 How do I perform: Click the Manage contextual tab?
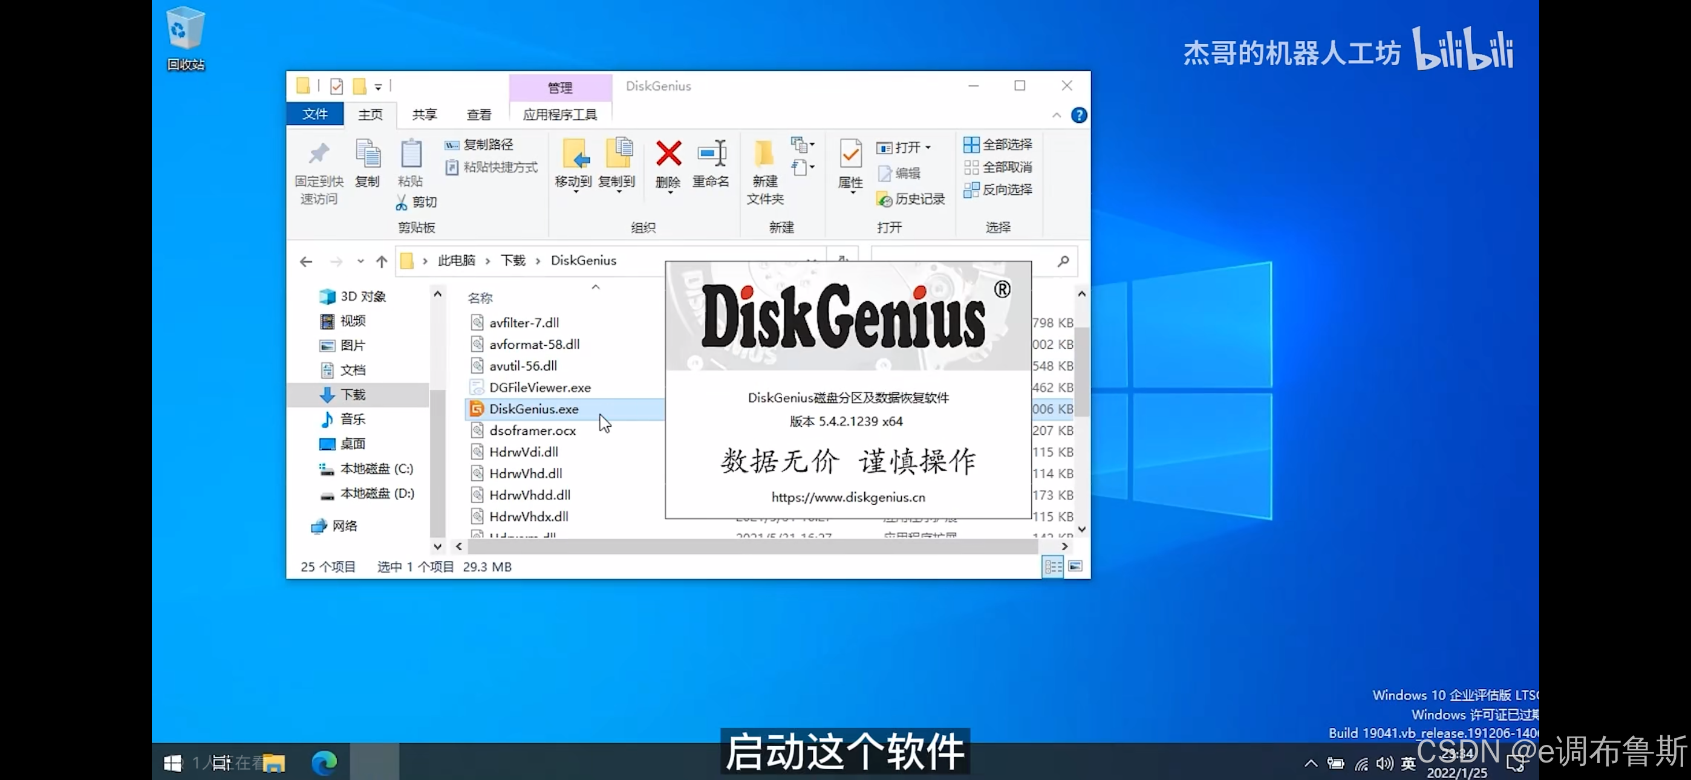[x=560, y=87]
